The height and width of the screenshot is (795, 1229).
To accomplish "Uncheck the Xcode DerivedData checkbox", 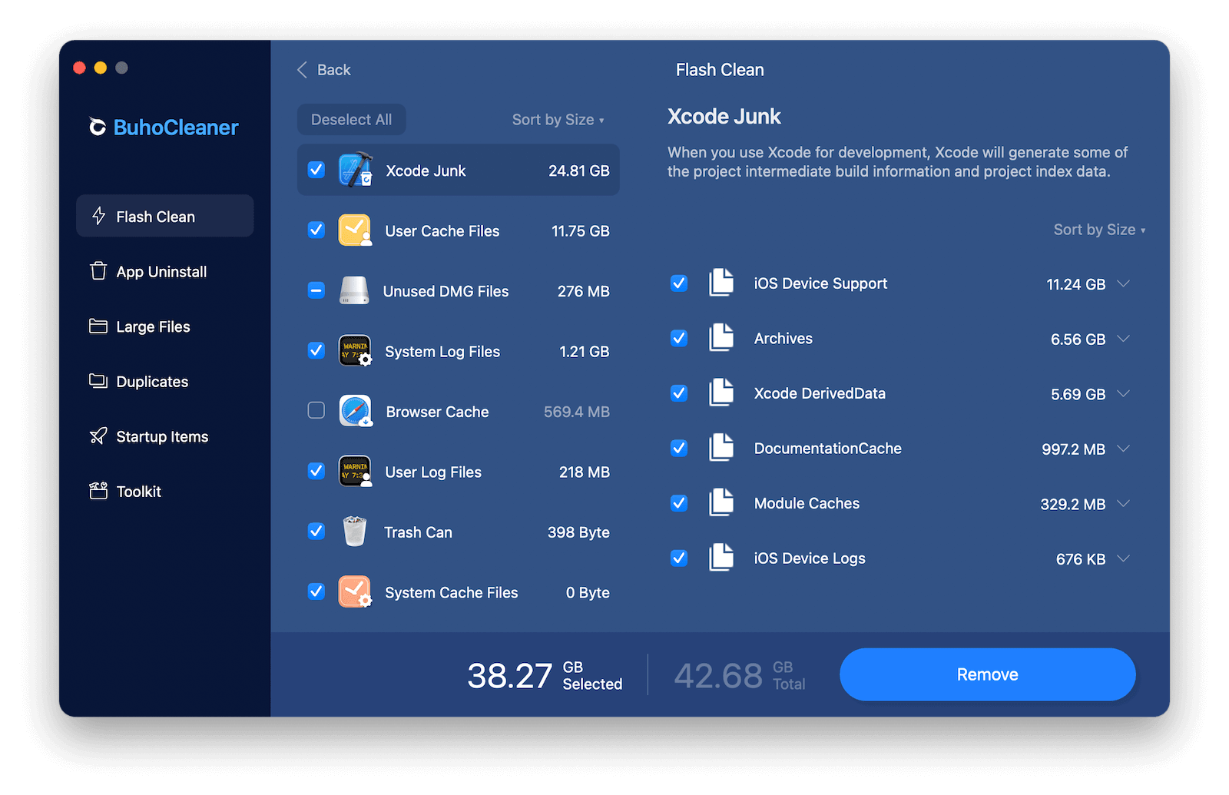I will pyautogui.click(x=679, y=393).
